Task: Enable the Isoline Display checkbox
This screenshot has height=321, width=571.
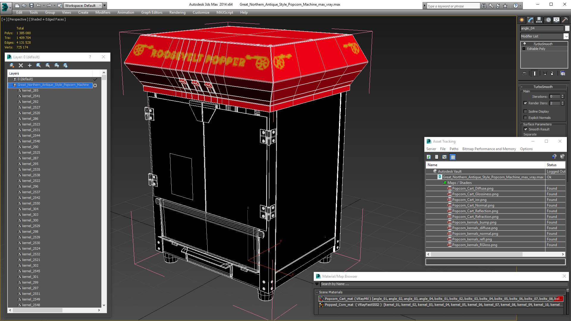Action: click(525, 111)
